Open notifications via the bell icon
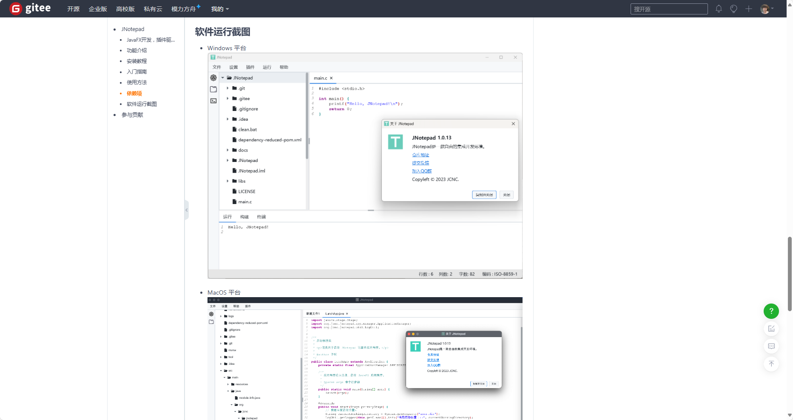Image resolution: width=793 pixels, height=420 pixels. (719, 9)
